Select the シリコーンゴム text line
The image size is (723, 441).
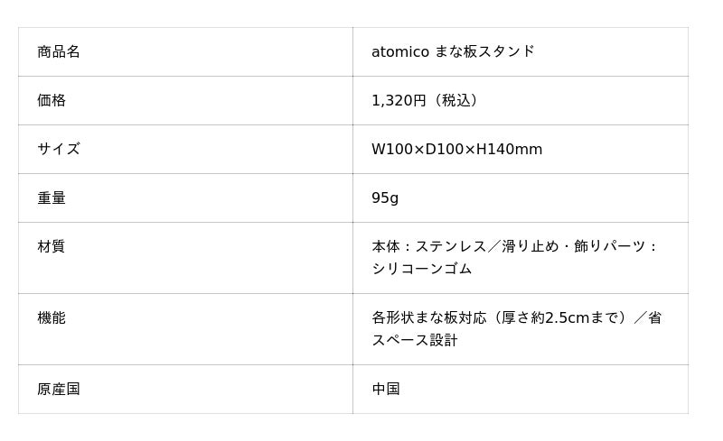click(x=422, y=269)
